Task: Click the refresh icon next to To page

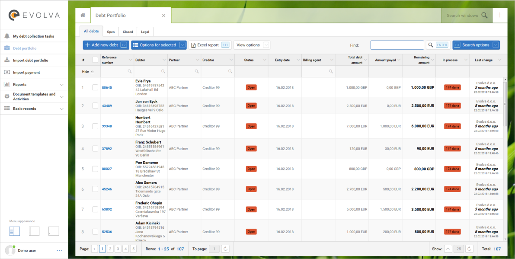Action: (x=225, y=249)
